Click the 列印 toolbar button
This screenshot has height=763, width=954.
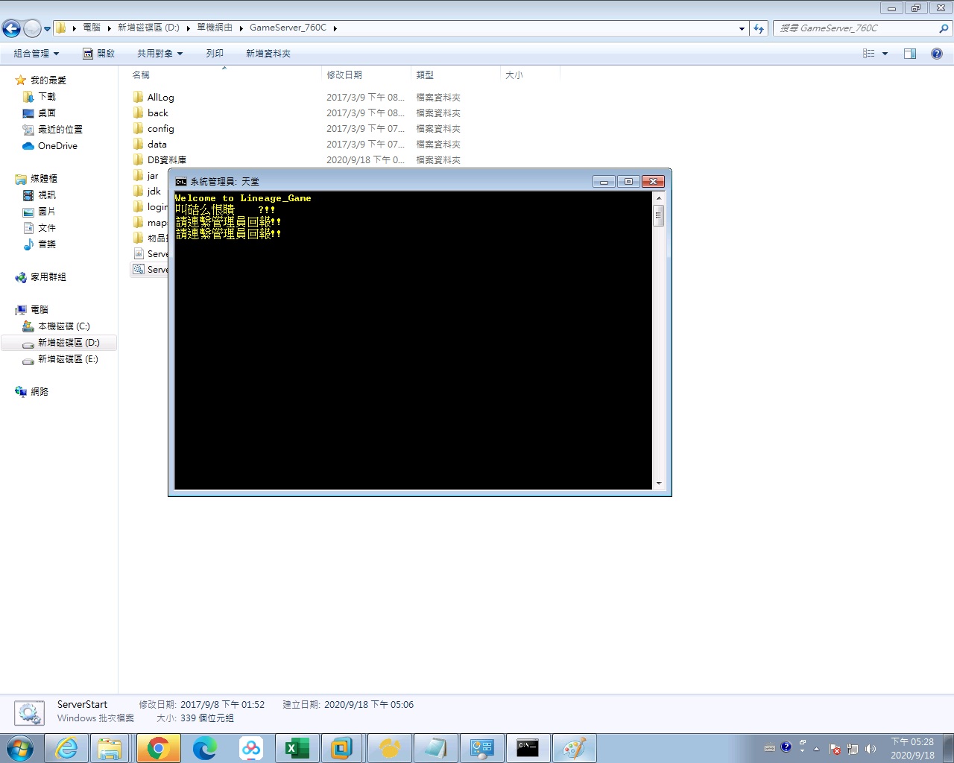[x=215, y=54]
